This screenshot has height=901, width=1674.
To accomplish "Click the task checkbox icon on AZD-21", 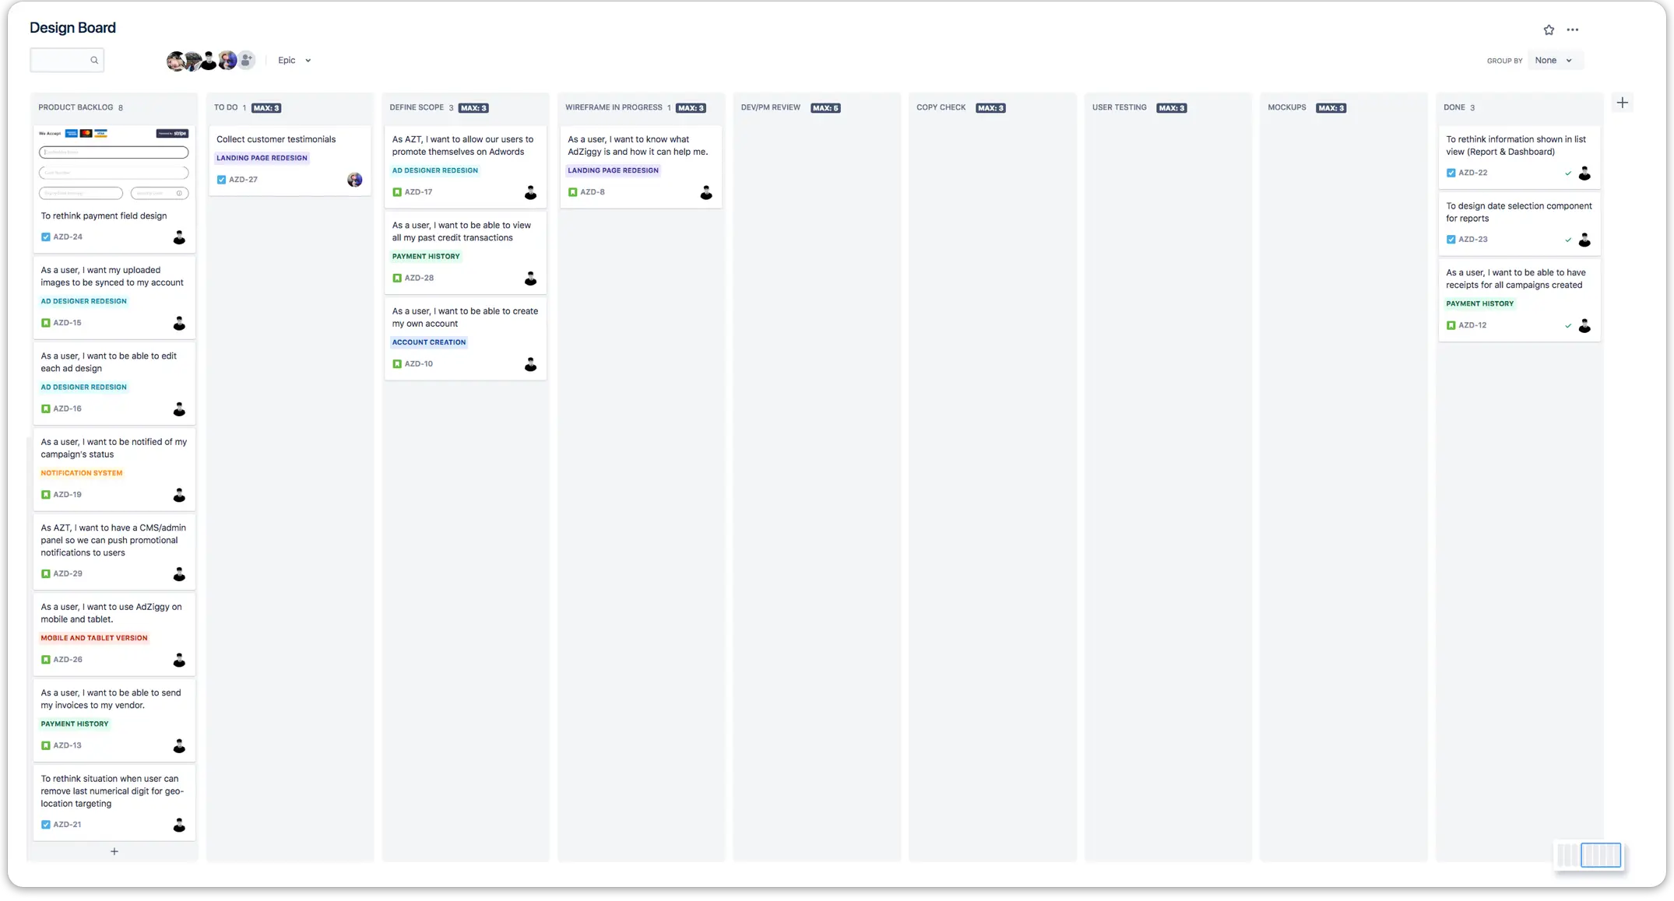I will click(46, 825).
